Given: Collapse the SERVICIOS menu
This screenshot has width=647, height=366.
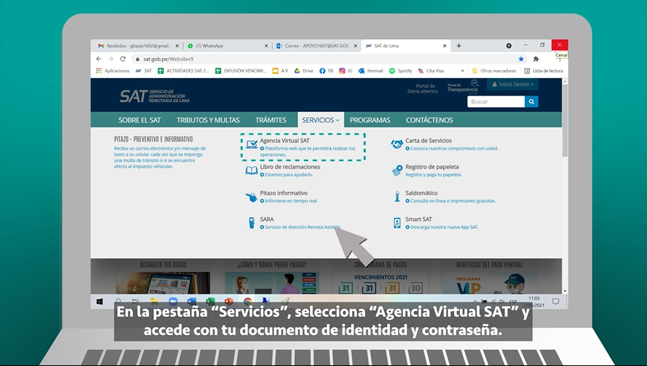Looking at the screenshot, I should point(321,120).
